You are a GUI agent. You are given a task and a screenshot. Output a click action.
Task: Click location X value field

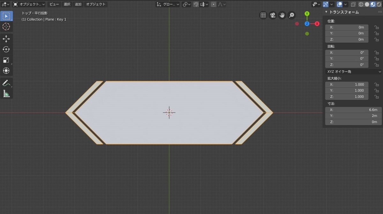(x=347, y=27)
